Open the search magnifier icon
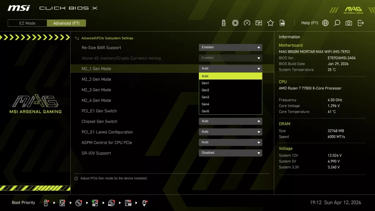375x211 pixels. [337, 23]
